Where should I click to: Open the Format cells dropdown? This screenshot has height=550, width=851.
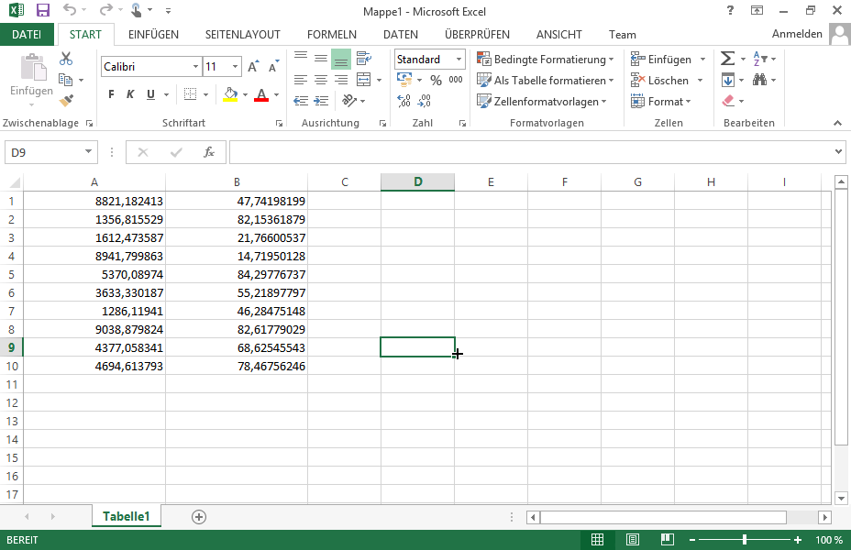[x=660, y=102]
